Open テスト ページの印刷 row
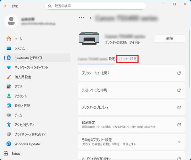 [x=131, y=90]
